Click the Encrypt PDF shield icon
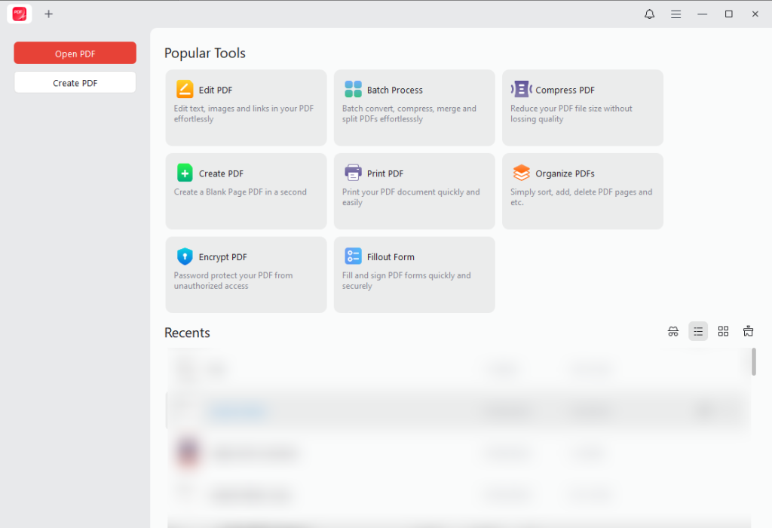772x528 pixels. pos(185,256)
